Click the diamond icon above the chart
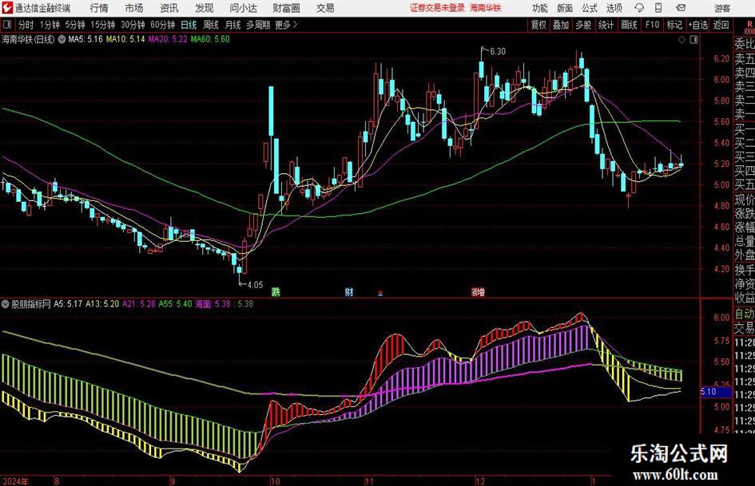Image resolution: width=755 pixels, height=486 pixels. (681, 40)
